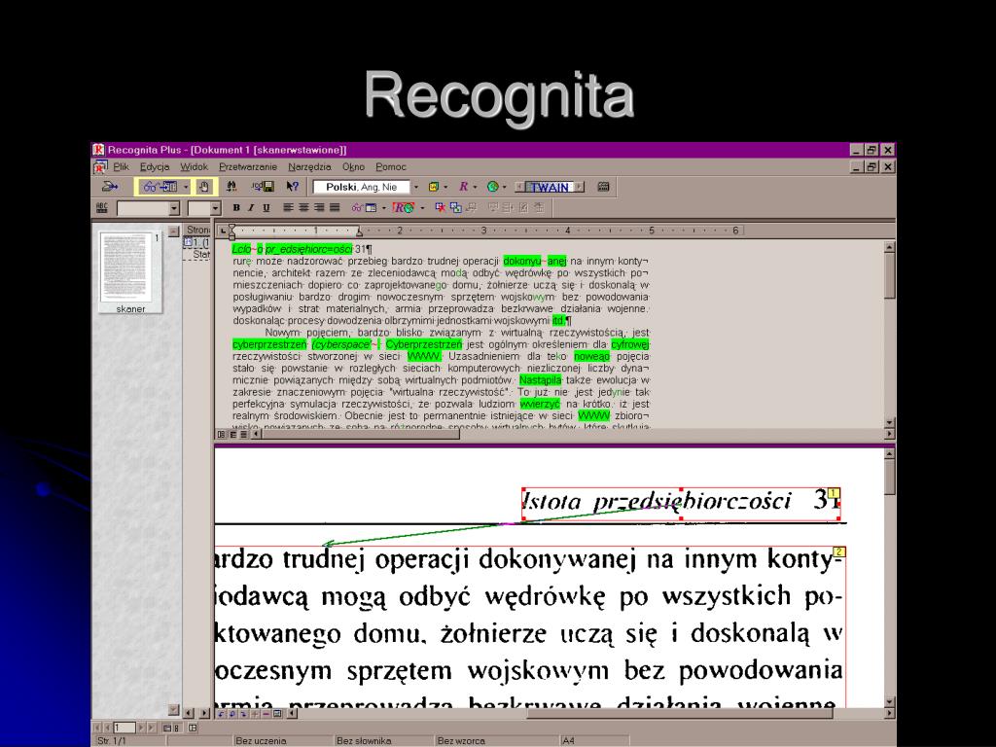Select the skaner page thumbnail
Viewport: 996px width, 747px height.
pos(130,272)
